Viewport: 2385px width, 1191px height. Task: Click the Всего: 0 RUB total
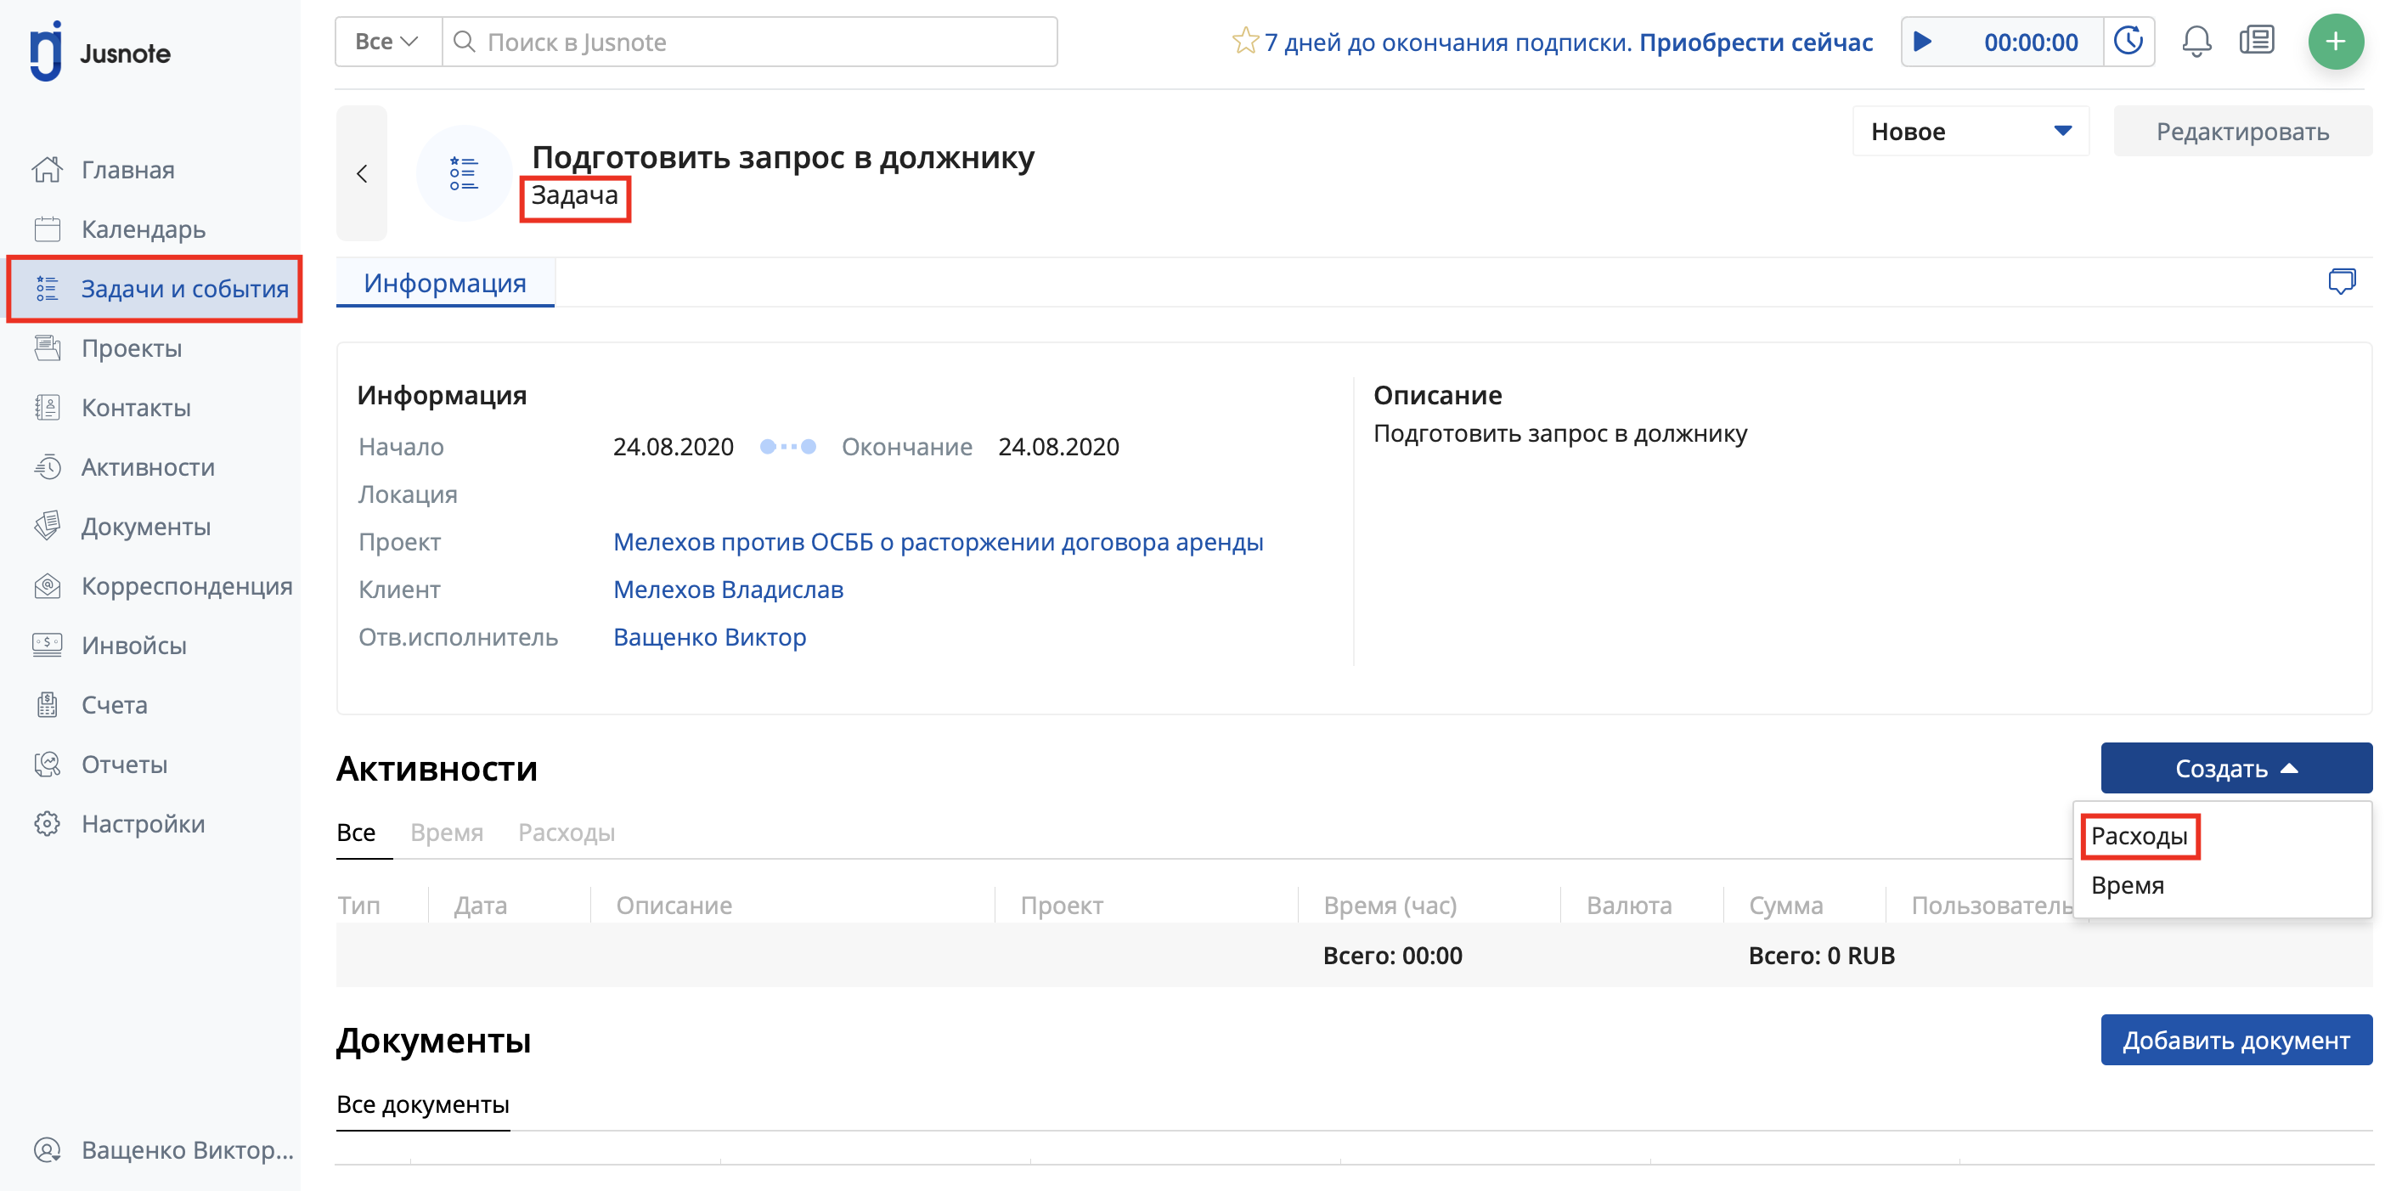(1821, 956)
